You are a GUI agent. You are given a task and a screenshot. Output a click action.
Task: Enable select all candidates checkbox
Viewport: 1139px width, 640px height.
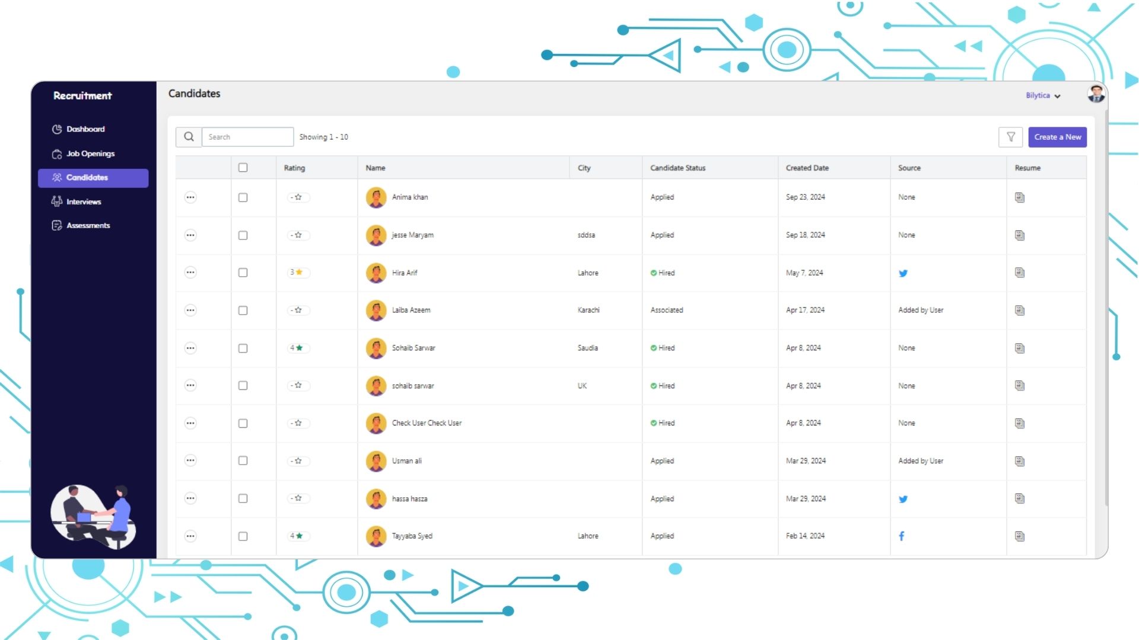click(243, 167)
